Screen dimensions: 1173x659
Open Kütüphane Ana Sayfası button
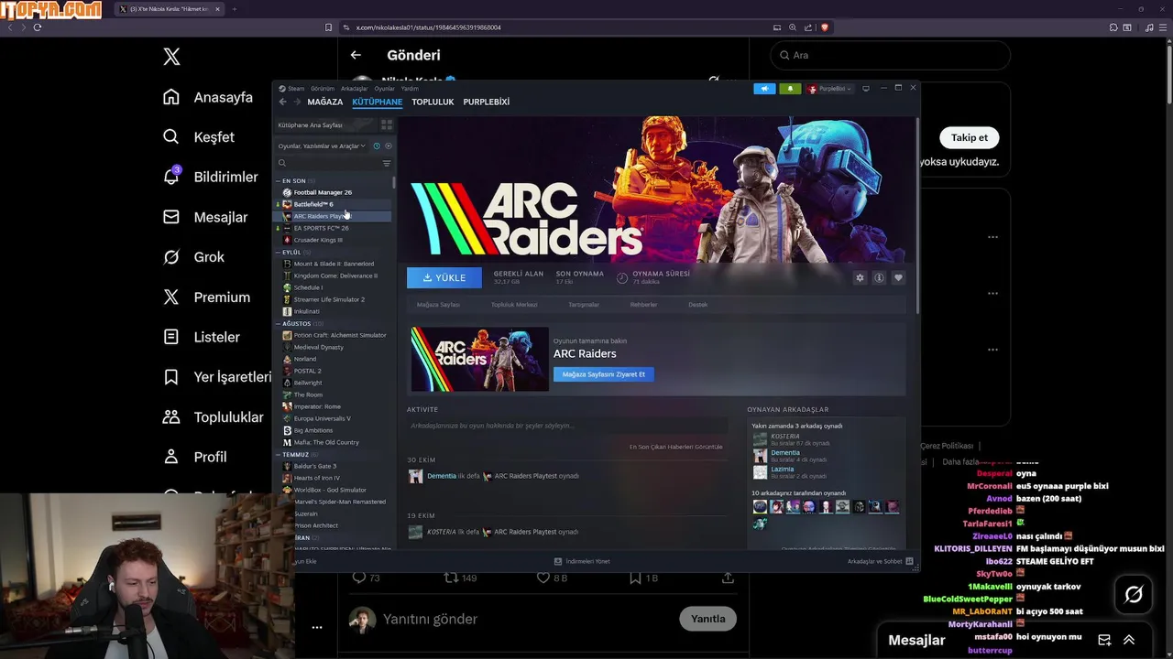(x=327, y=124)
